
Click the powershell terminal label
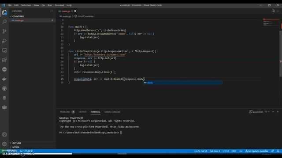point(258,112)
